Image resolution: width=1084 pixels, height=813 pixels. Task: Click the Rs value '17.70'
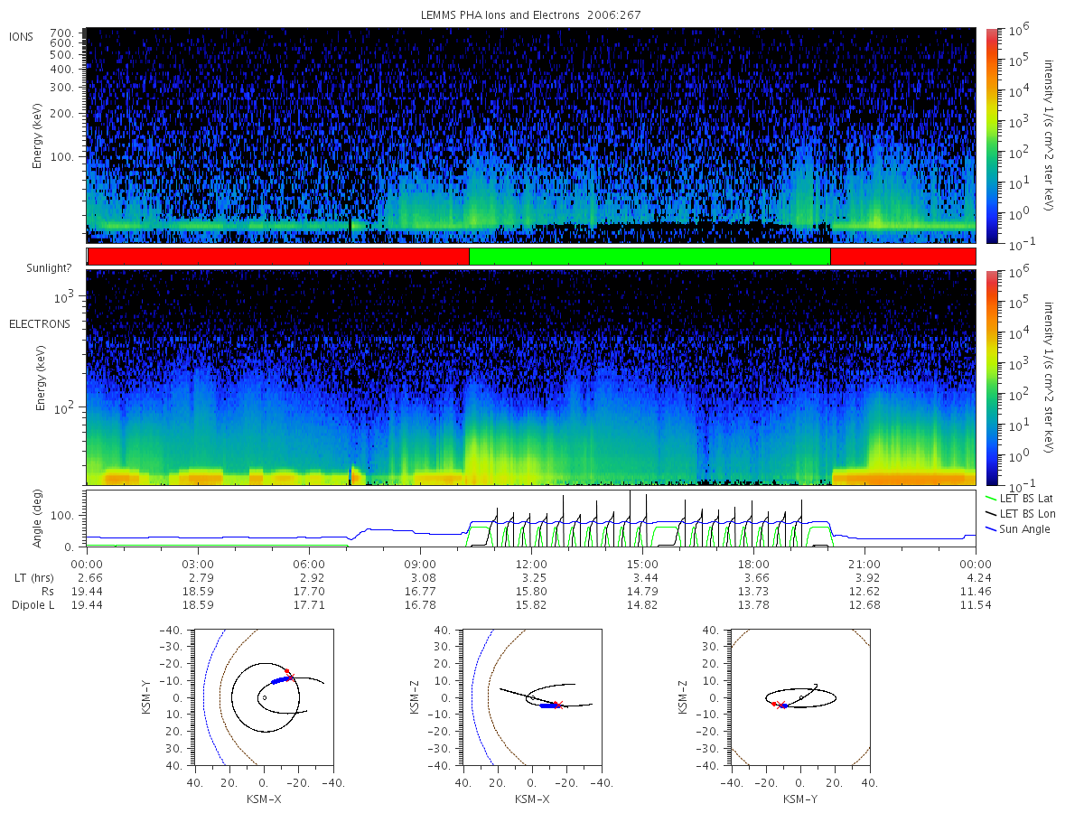coord(309,591)
